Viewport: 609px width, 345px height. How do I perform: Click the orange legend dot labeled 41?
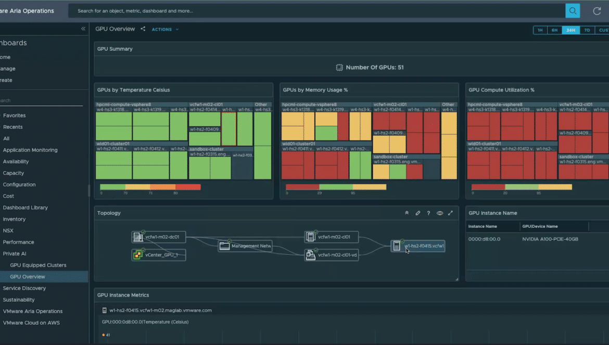click(103, 335)
